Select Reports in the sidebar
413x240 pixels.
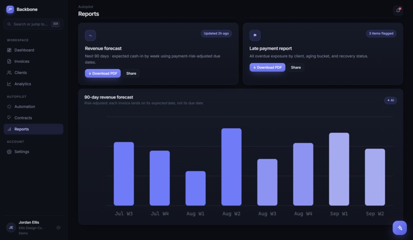[33, 129]
